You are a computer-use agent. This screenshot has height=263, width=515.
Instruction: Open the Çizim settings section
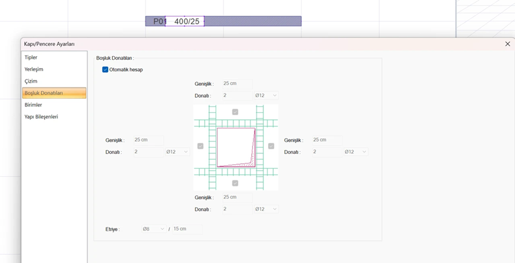click(x=31, y=81)
